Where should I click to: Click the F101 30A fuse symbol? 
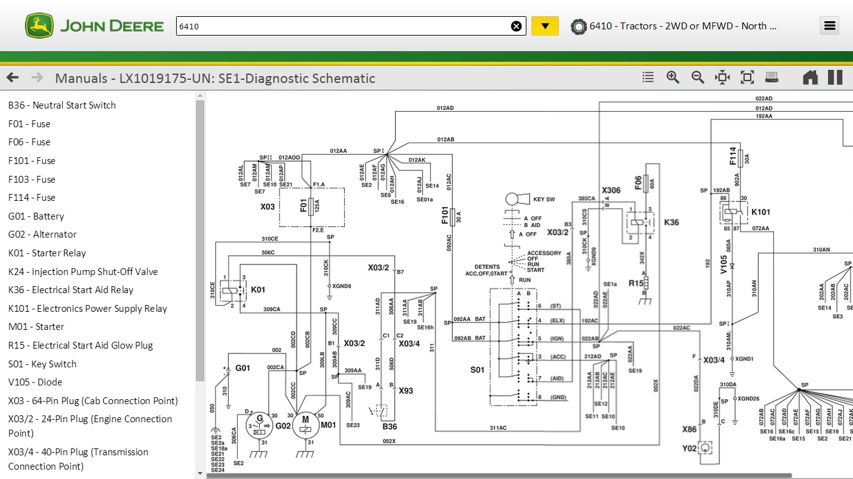pos(454,217)
